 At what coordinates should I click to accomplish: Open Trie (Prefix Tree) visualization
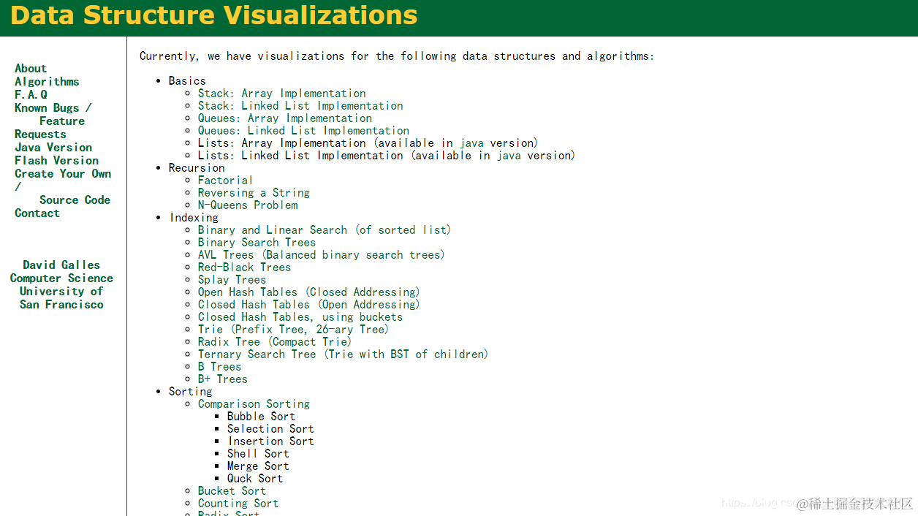click(293, 330)
